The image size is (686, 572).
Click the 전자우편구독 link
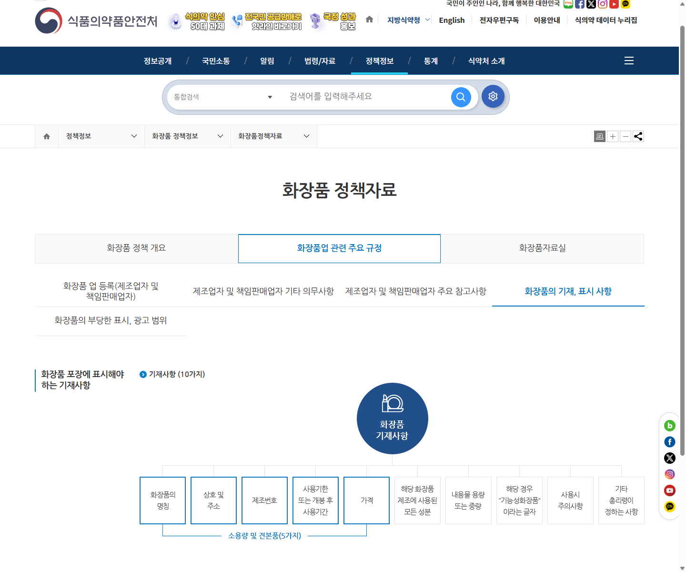tap(499, 20)
